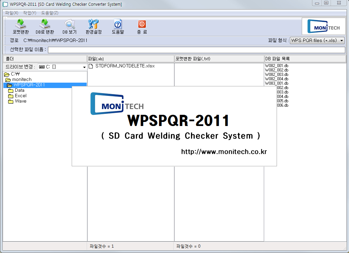Click the monitech folder icon
The image size is (349, 253).
[x=8, y=80]
